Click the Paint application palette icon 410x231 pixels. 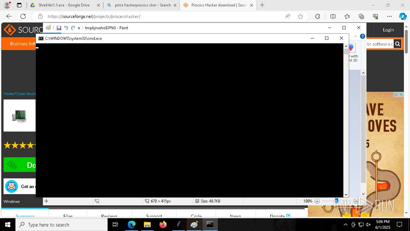click(48, 28)
